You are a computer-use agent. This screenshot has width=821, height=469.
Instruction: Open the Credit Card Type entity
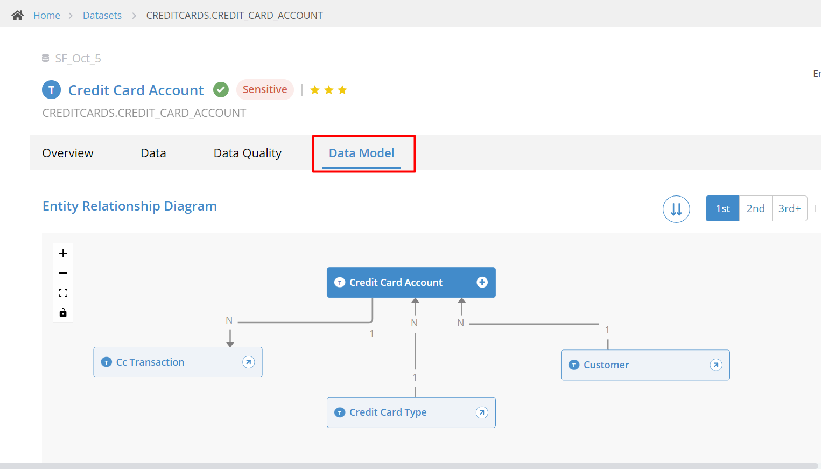482,412
